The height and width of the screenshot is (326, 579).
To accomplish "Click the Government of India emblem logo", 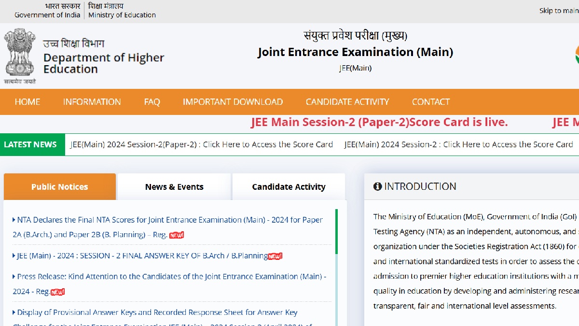I will [20, 56].
